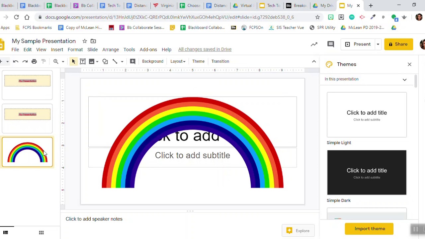Open the Edit menu
The image size is (425, 239).
point(28,49)
